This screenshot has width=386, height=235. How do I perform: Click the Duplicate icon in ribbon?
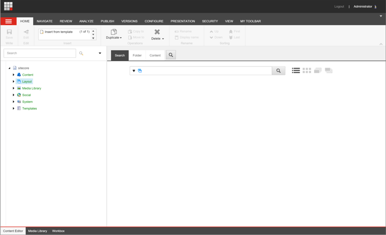click(114, 32)
